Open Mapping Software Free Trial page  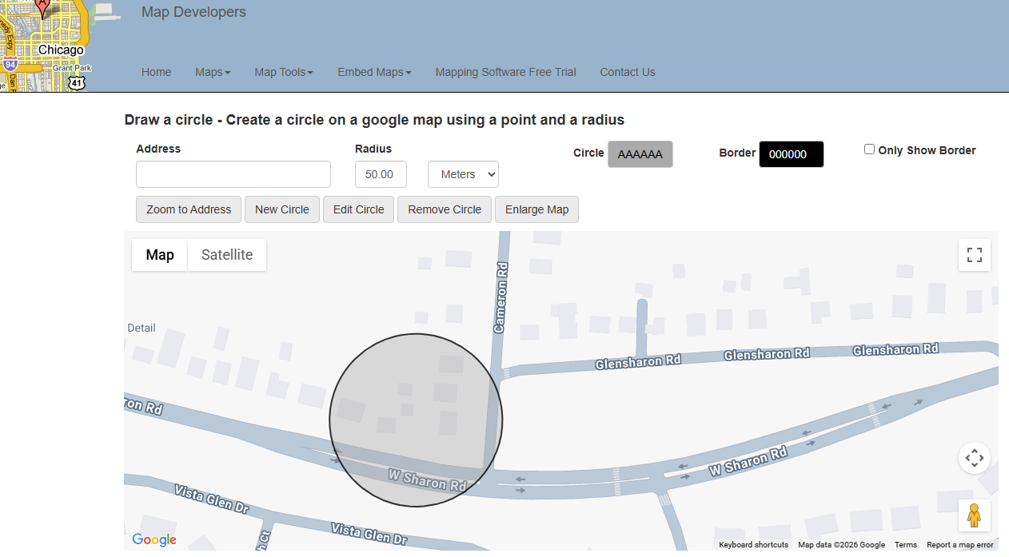(x=505, y=72)
